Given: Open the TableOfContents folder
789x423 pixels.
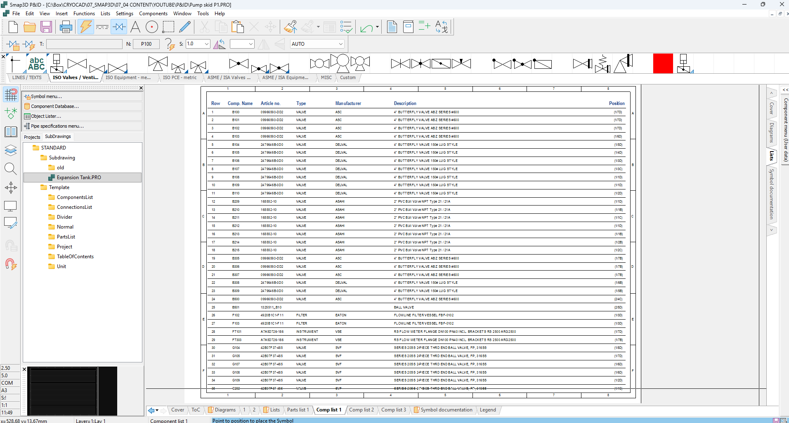Looking at the screenshot, I should [x=75, y=257].
